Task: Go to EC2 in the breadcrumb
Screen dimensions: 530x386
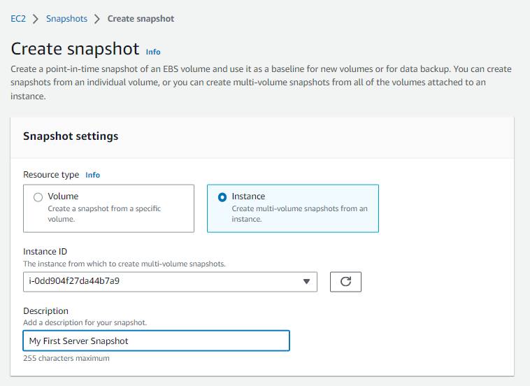Action: (18, 19)
